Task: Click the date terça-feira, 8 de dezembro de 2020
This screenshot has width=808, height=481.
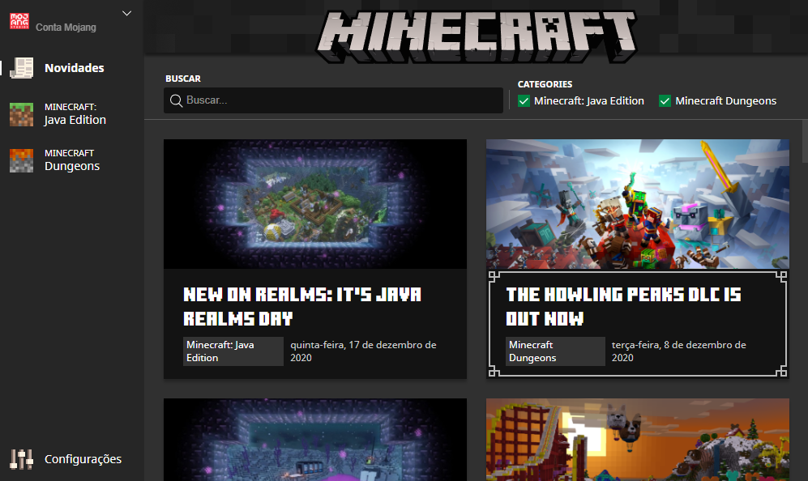Action: coord(678,351)
